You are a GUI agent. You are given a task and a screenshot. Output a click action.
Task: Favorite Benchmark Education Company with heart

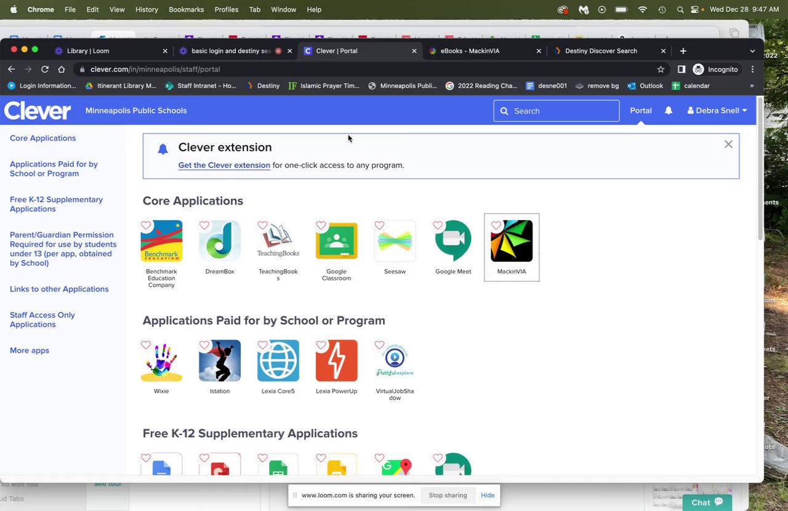click(x=146, y=226)
